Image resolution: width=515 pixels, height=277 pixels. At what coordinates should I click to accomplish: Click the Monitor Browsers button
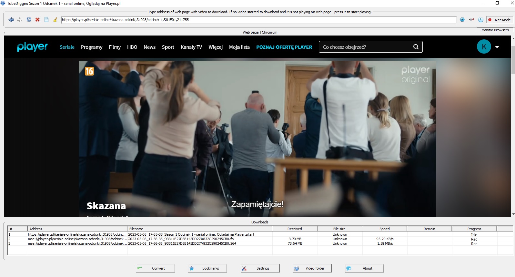pos(495,30)
